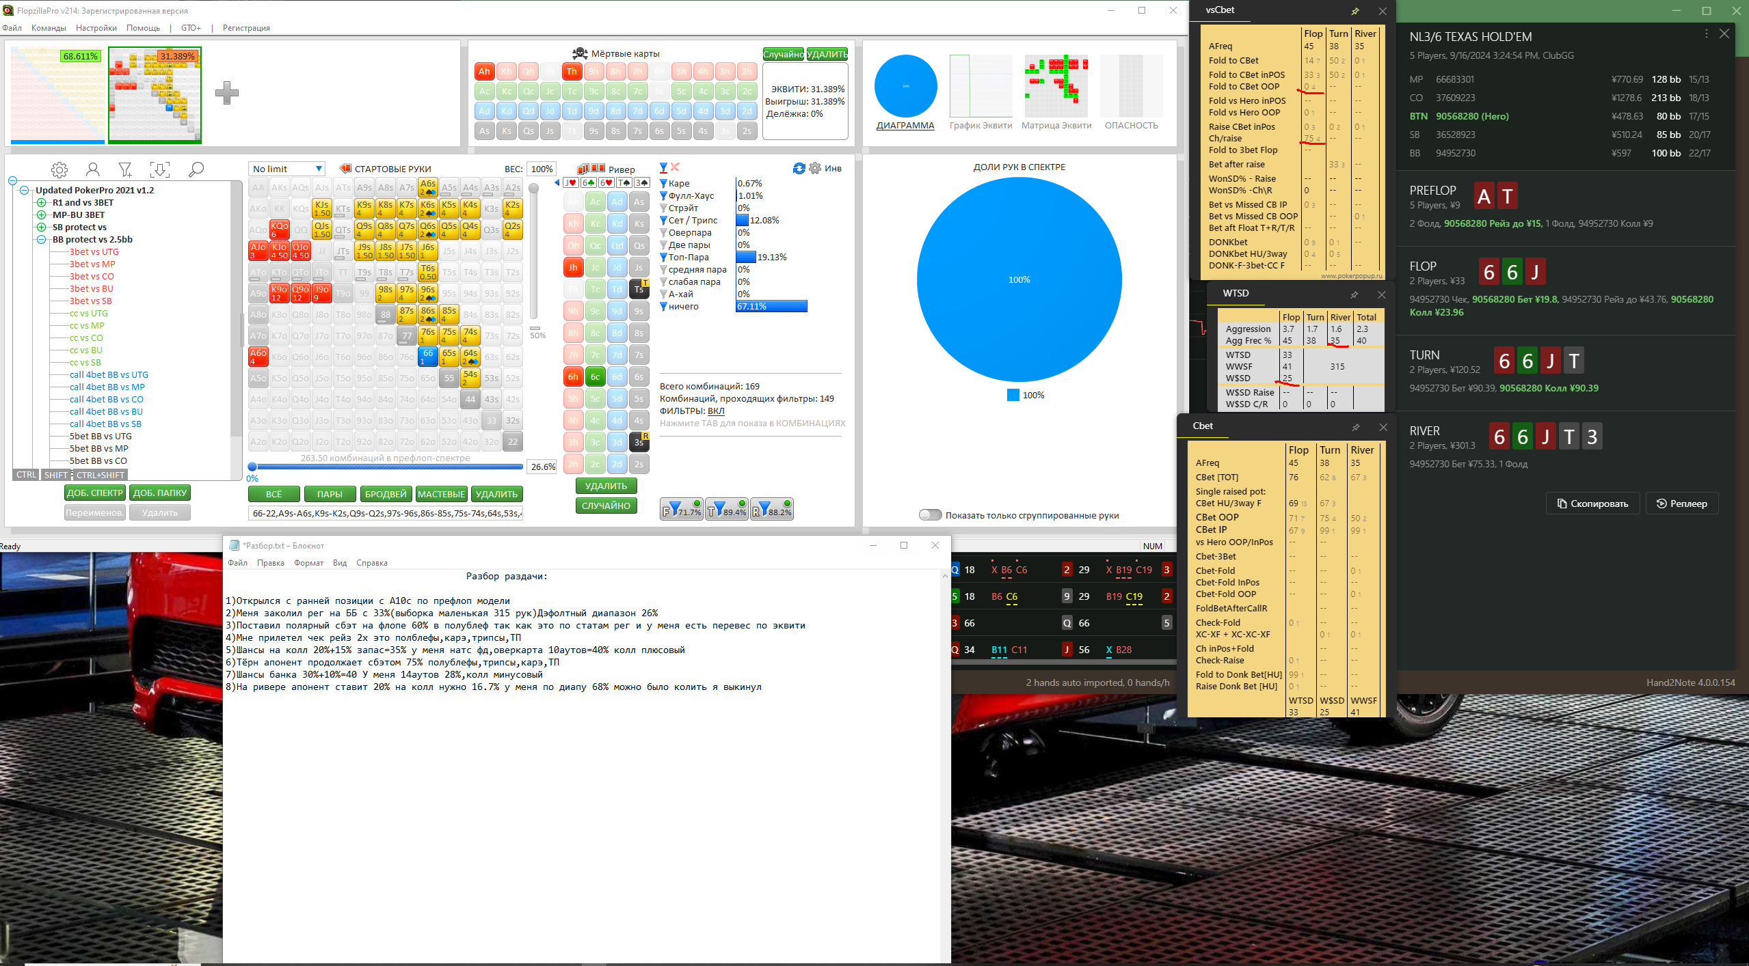The width and height of the screenshot is (1749, 966).
Task: Click the horizontal preflop range slider handle
Action: tap(252, 467)
